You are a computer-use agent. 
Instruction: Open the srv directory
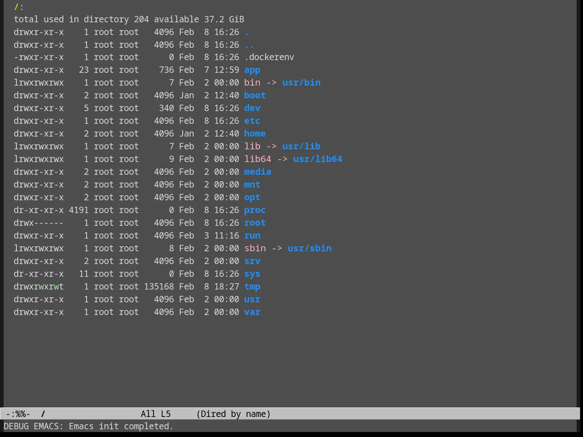pyautogui.click(x=252, y=261)
